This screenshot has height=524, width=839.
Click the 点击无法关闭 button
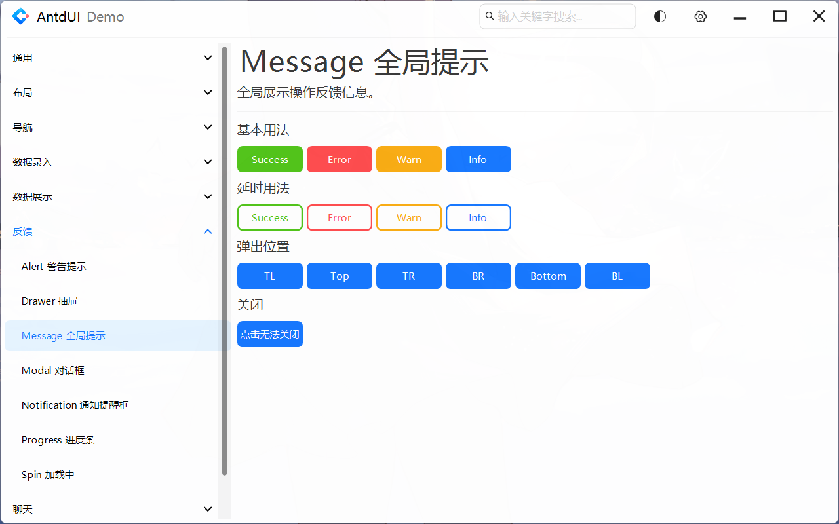(269, 334)
